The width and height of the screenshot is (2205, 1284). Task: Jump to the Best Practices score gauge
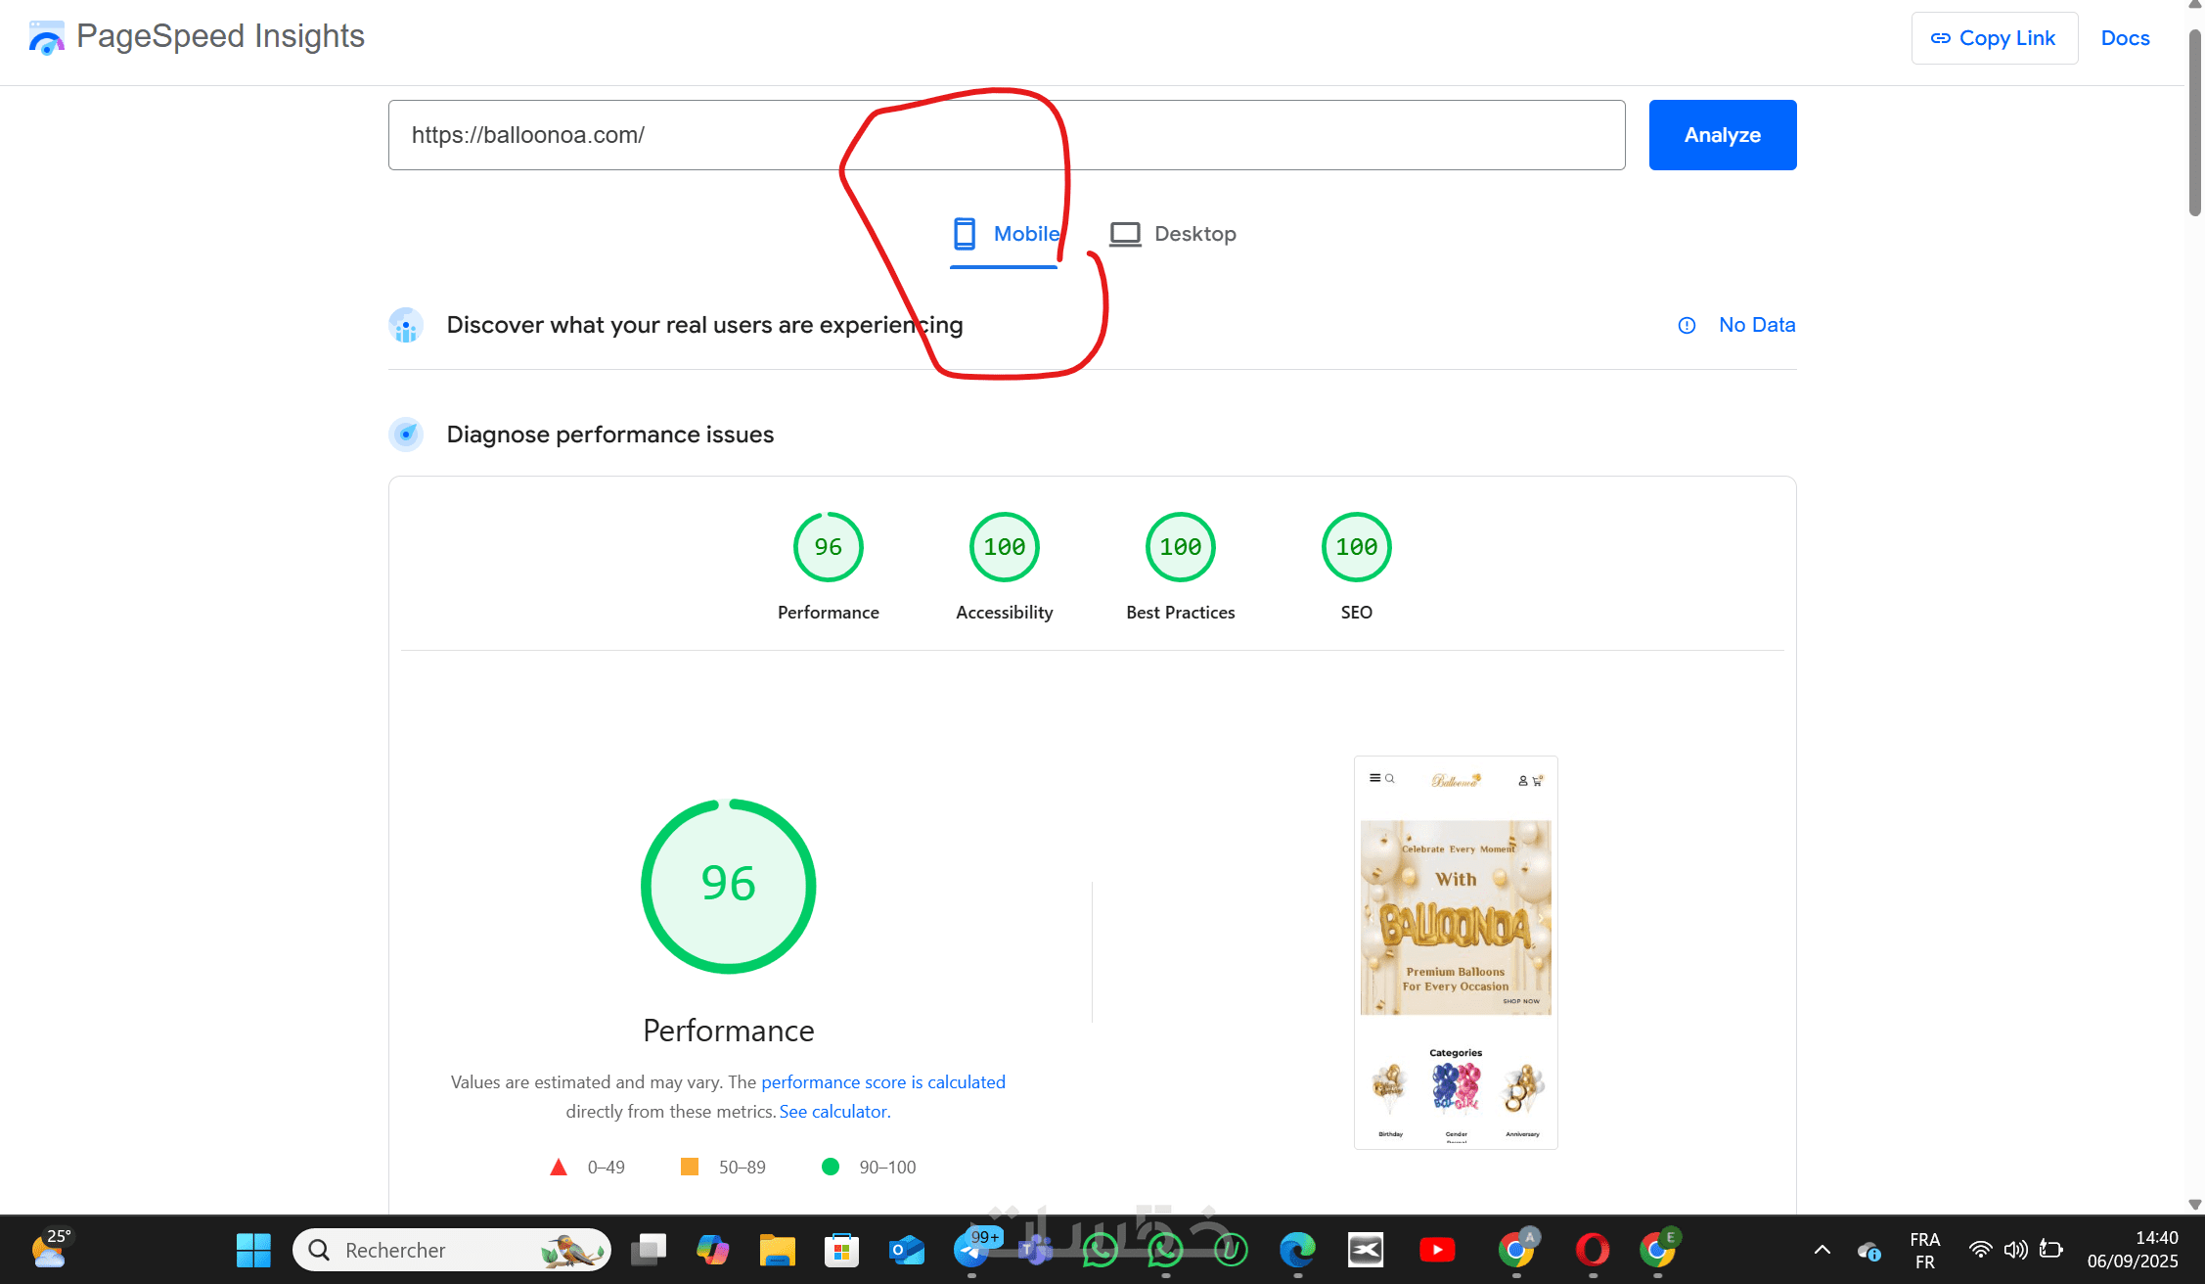click(1180, 547)
